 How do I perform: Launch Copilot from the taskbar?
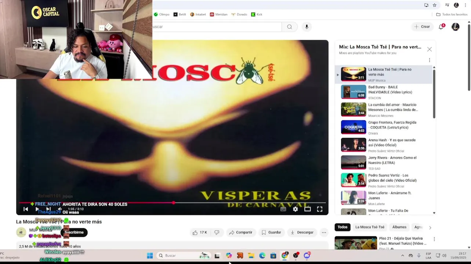[229, 256]
